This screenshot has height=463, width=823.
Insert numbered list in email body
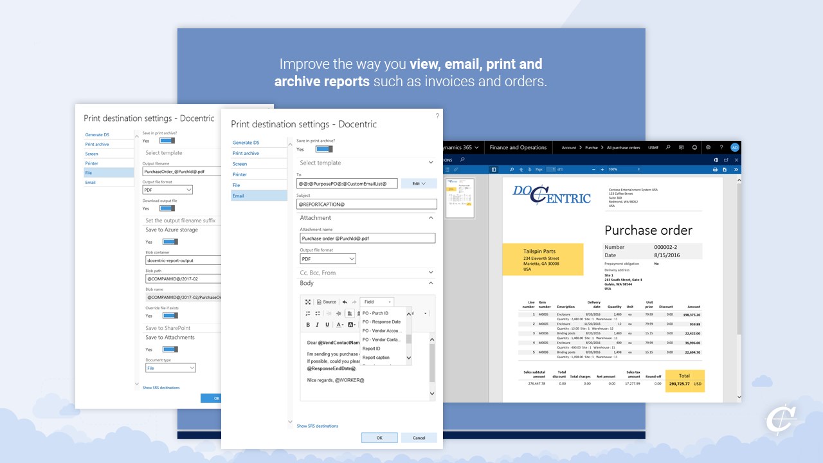coord(308,313)
